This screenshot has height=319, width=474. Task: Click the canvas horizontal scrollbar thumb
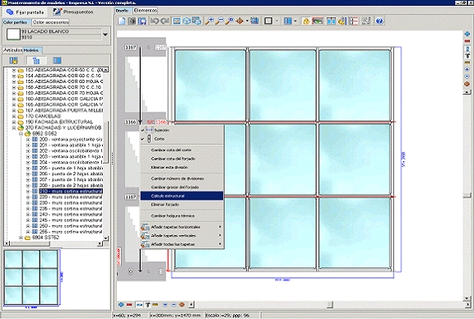pyautogui.click(x=330, y=304)
